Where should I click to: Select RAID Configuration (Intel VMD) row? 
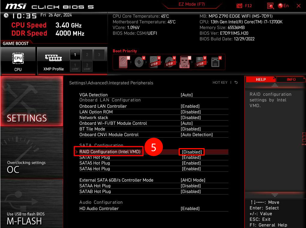[x=151, y=152]
